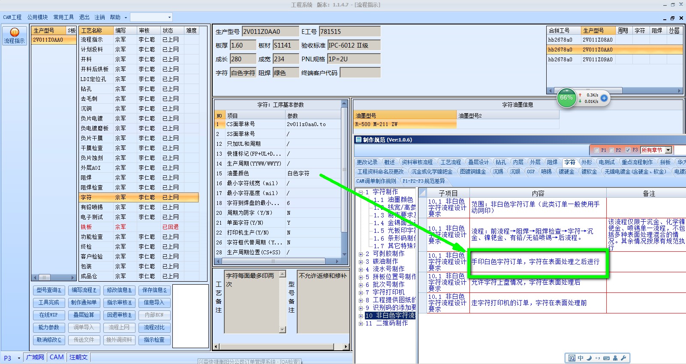Click scroll-down arrow in 工艺备注 box
The width and height of the screenshot is (686, 364).
pos(282,330)
